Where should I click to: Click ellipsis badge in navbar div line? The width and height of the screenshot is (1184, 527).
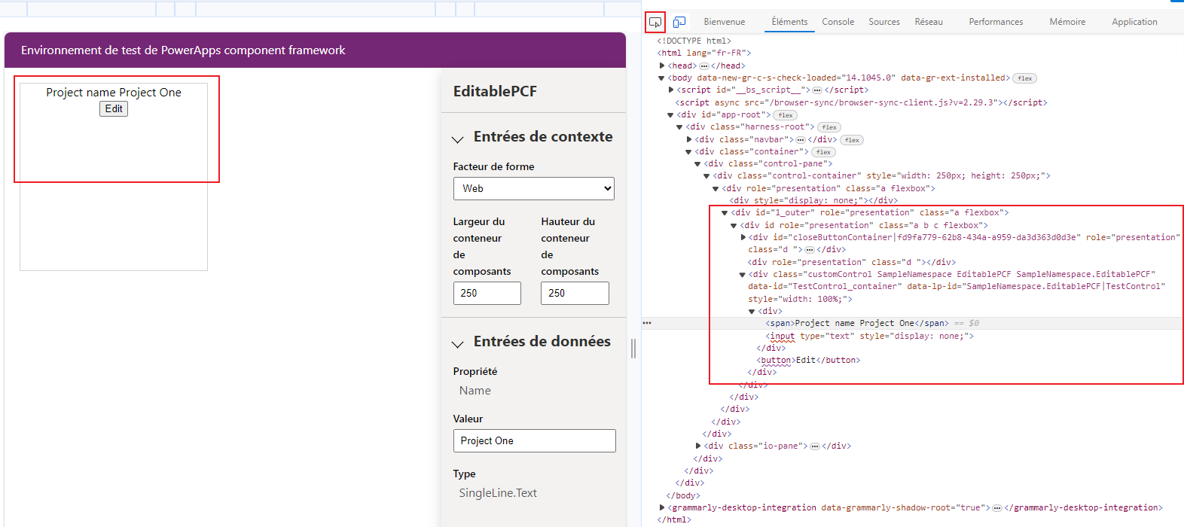[x=801, y=140]
